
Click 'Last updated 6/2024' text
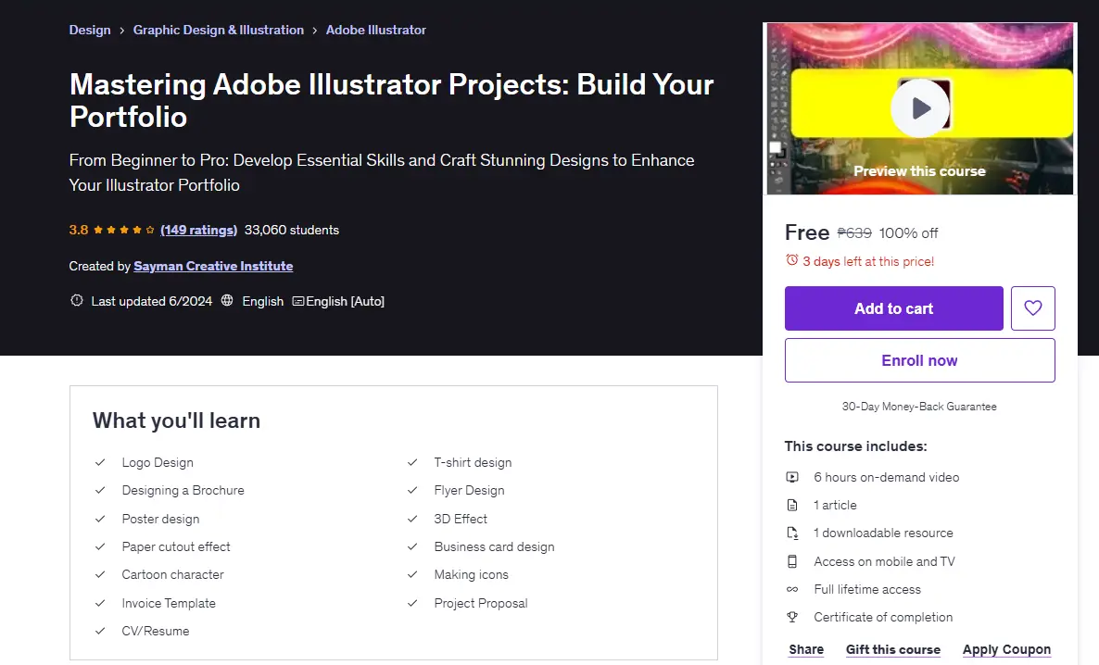click(x=151, y=301)
